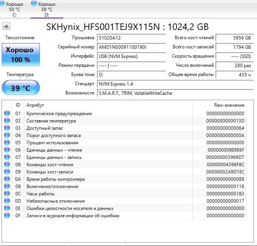
Task: Select the Единицы данных - запись attribute
Action: [54, 157]
